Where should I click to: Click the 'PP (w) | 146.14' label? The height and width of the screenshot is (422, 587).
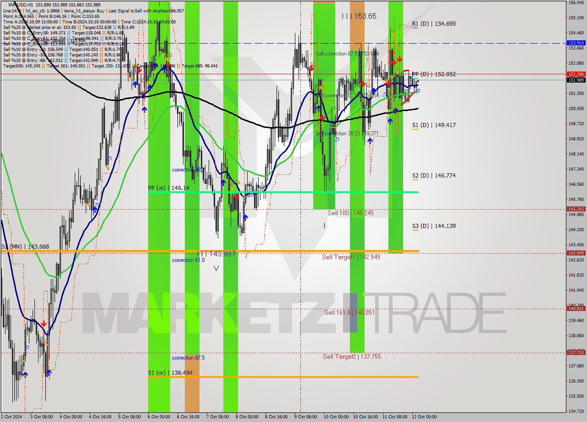pos(168,188)
